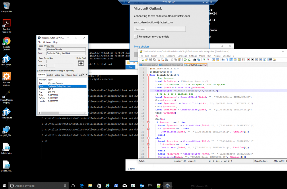Image resolution: width=287 pixels, height=189 pixels.
Task: Click the New file icon in Notepad++
Action: click(142, 60)
